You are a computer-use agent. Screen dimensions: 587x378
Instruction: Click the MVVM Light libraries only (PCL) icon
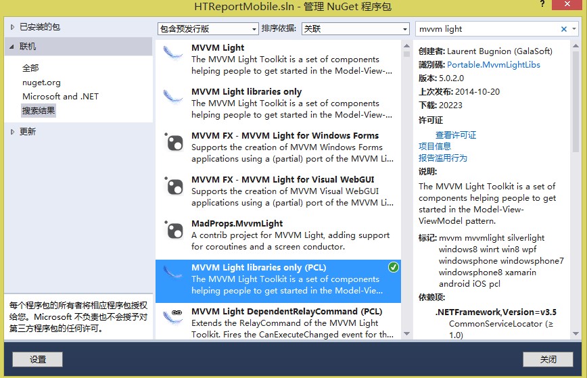coord(173,273)
